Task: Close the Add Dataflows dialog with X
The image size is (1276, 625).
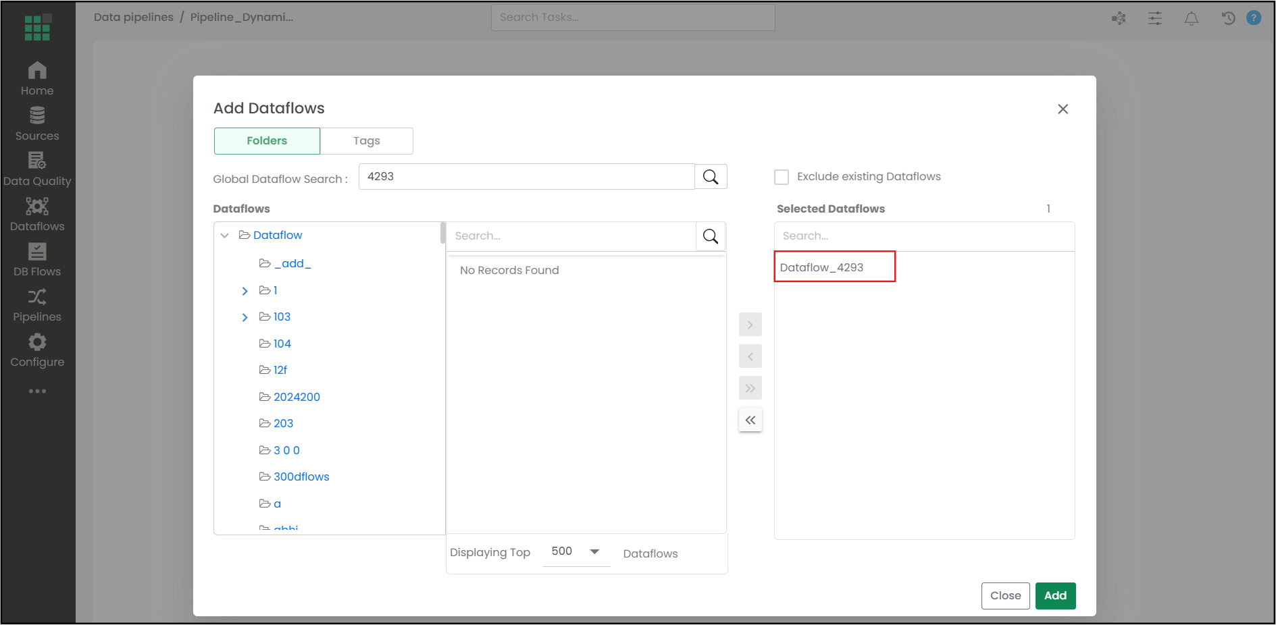Action: point(1063,109)
